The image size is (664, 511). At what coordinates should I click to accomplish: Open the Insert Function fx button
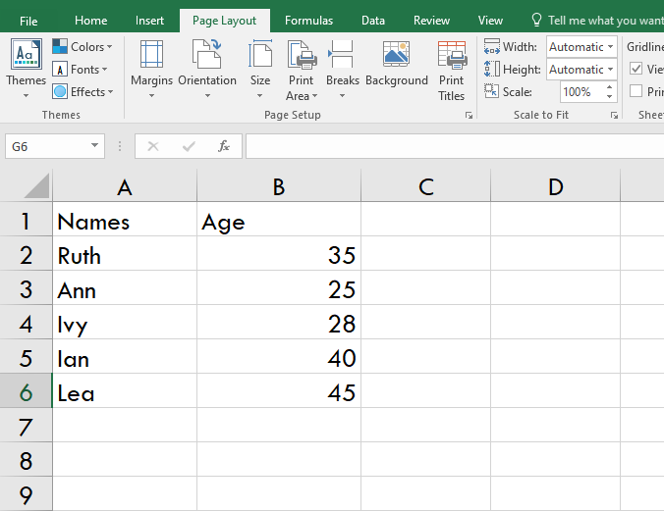point(224,146)
